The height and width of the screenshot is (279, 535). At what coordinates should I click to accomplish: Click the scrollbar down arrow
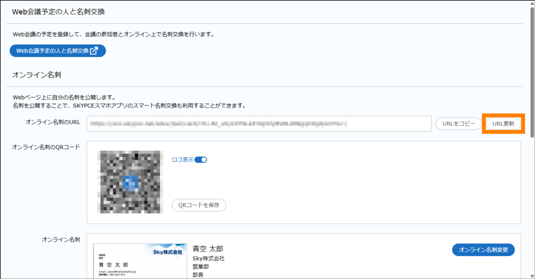tap(532, 276)
